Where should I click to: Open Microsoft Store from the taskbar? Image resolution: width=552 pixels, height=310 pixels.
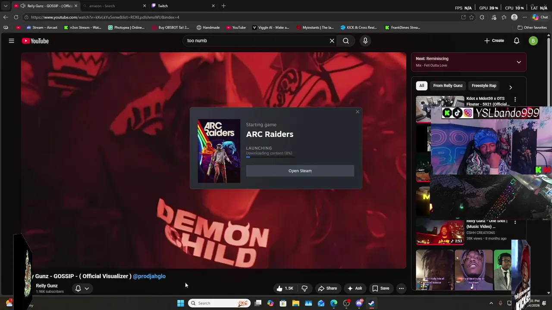click(283, 303)
